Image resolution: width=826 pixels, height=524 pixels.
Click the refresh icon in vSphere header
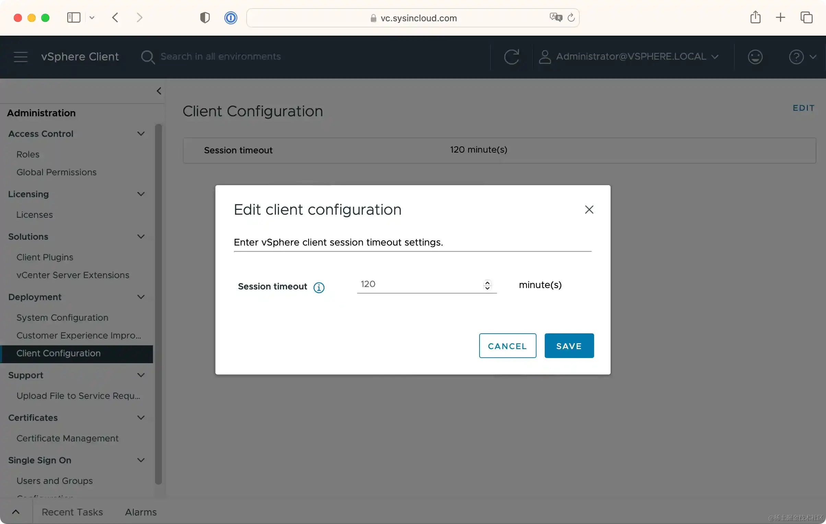pos(511,57)
